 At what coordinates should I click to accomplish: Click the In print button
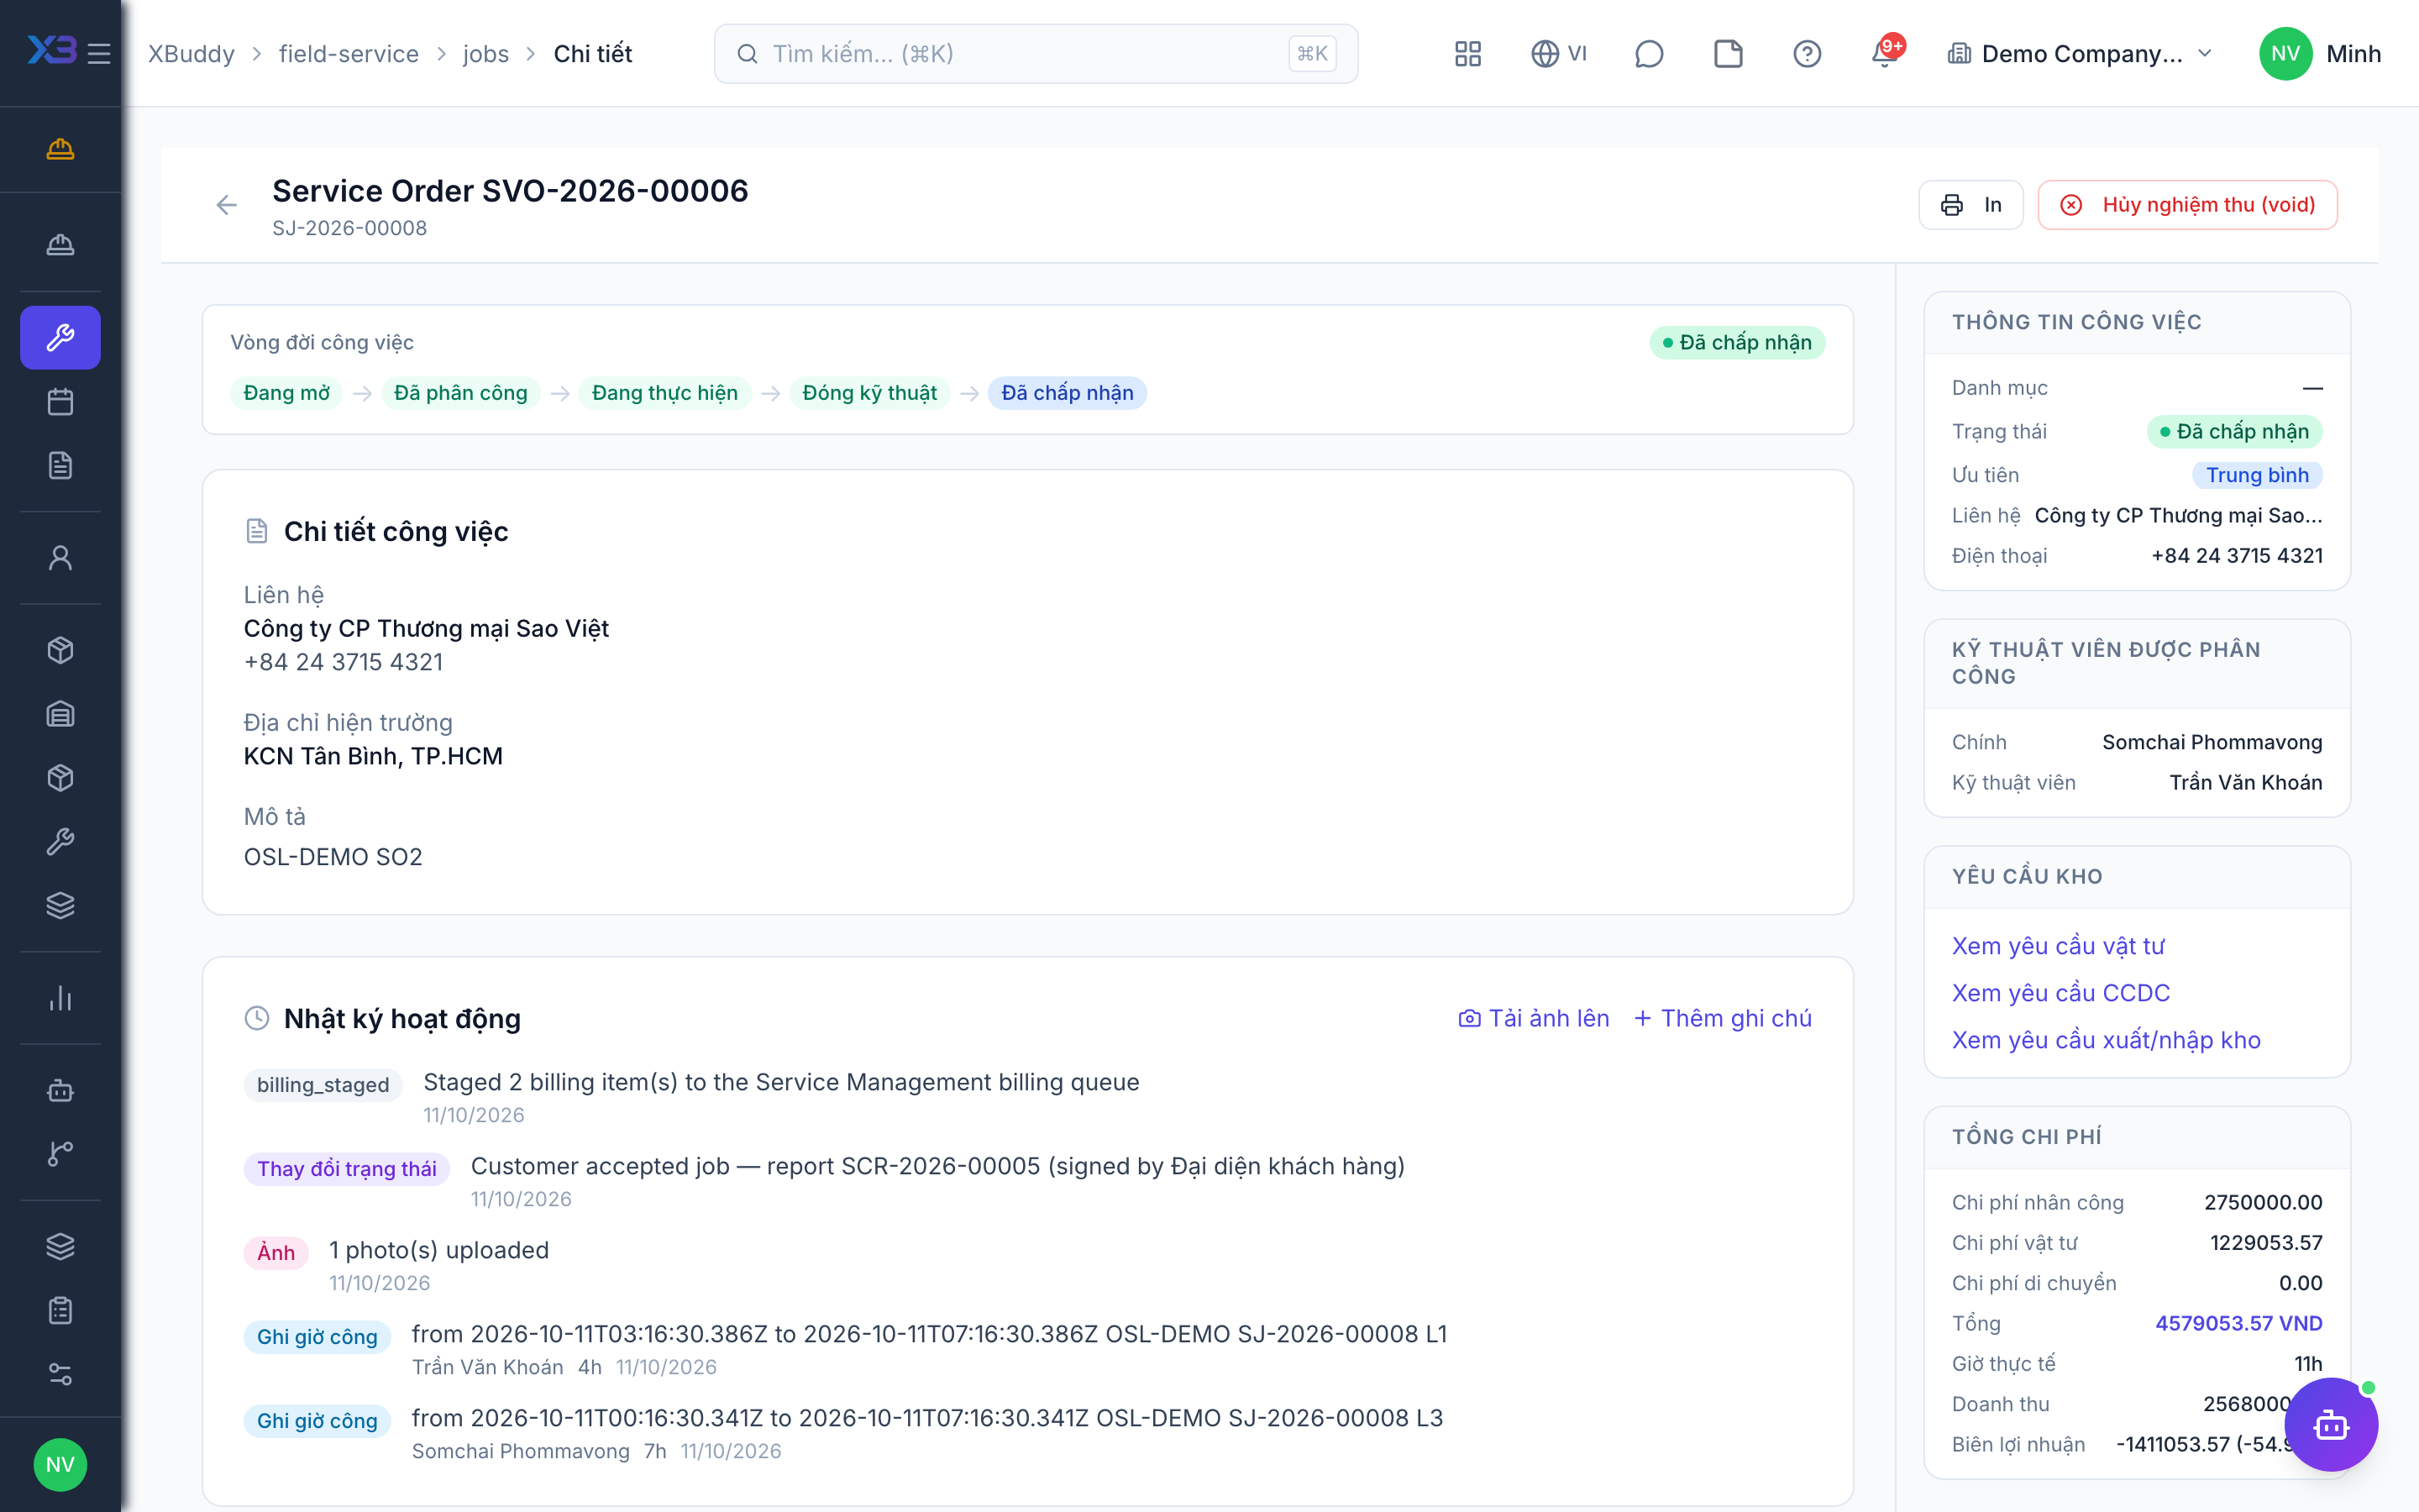(1970, 205)
